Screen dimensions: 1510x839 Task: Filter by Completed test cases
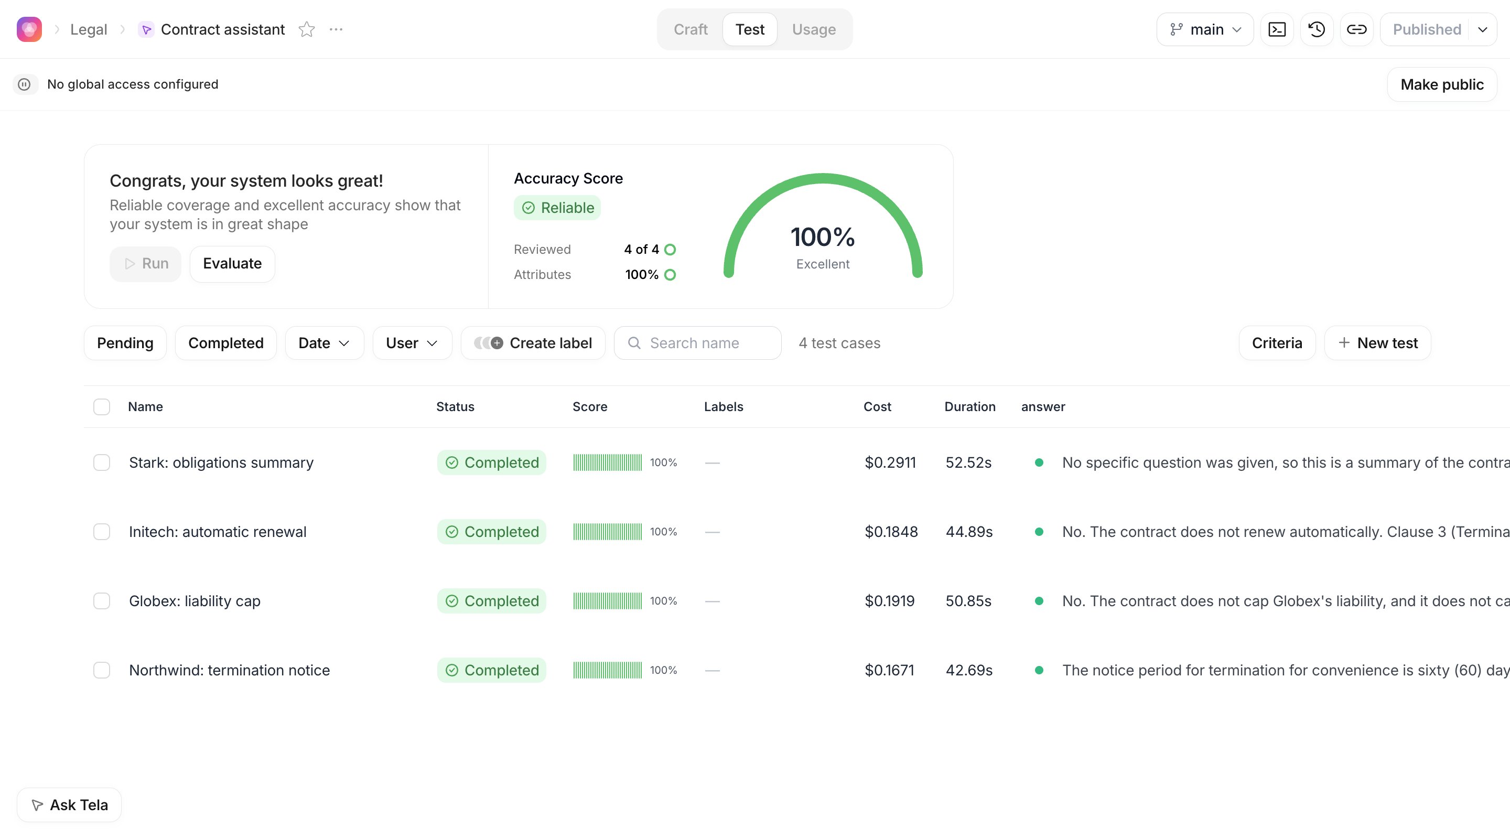tap(225, 343)
